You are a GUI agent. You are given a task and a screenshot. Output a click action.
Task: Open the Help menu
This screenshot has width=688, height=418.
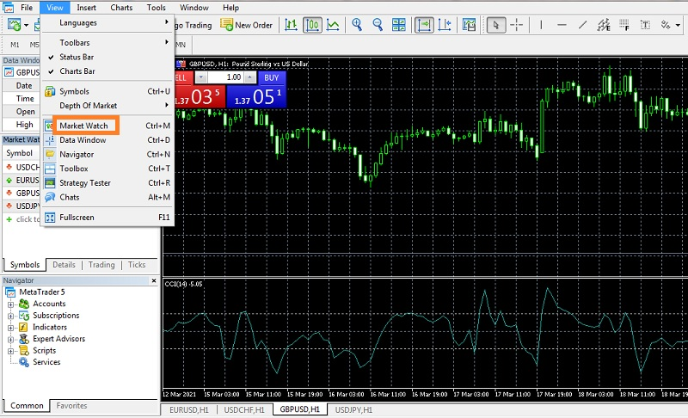click(x=230, y=8)
